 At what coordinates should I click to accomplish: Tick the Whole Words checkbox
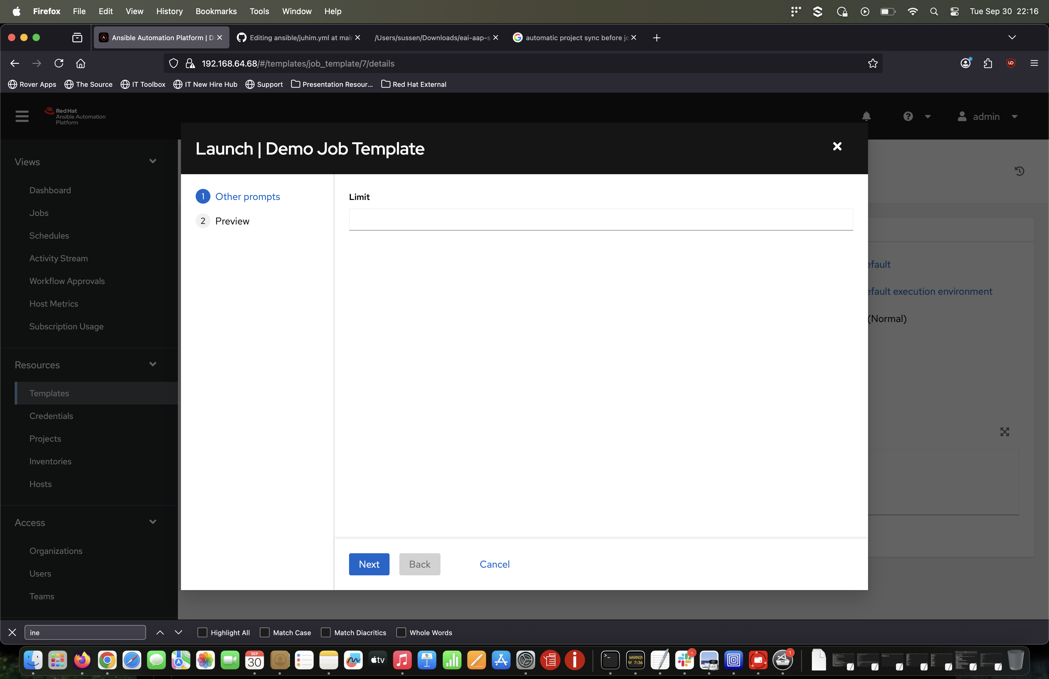click(x=401, y=632)
